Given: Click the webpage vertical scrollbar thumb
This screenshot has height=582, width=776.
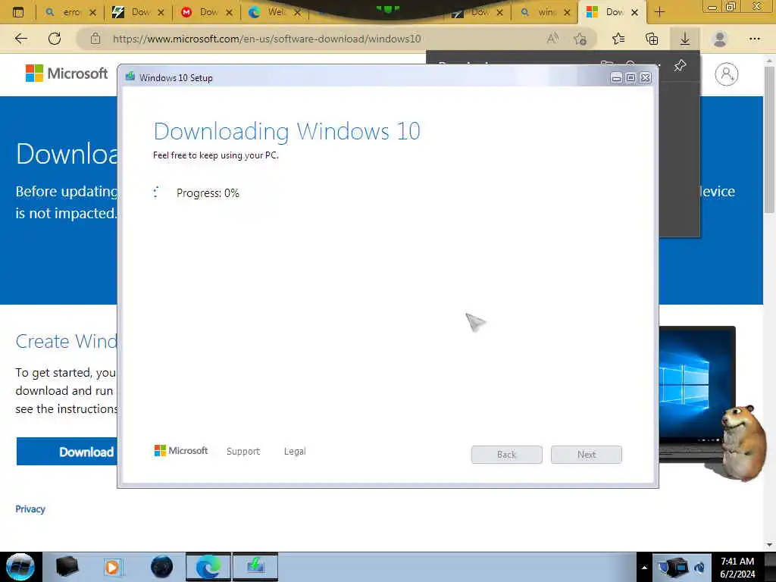Looking at the screenshot, I should pyautogui.click(x=769, y=139).
